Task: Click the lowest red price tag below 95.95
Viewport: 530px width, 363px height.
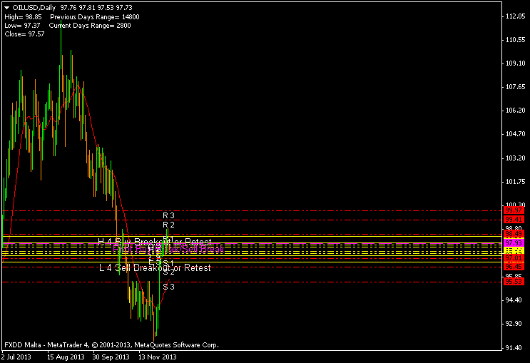Action: 514,282
